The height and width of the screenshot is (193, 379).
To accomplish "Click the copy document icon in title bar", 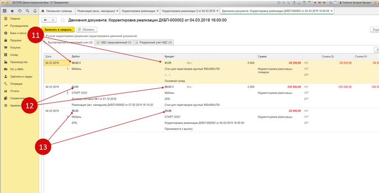I will (299, 2).
